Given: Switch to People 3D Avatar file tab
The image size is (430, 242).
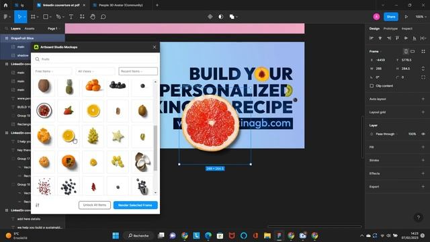Looking at the screenshot, I should [121, 5].
